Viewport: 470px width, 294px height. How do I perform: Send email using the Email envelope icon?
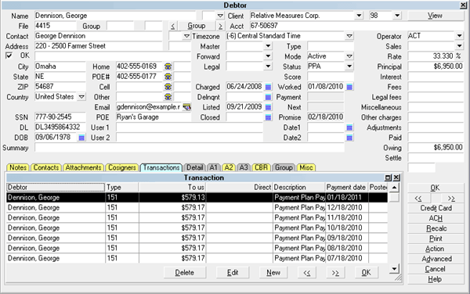tap(187, 107)
